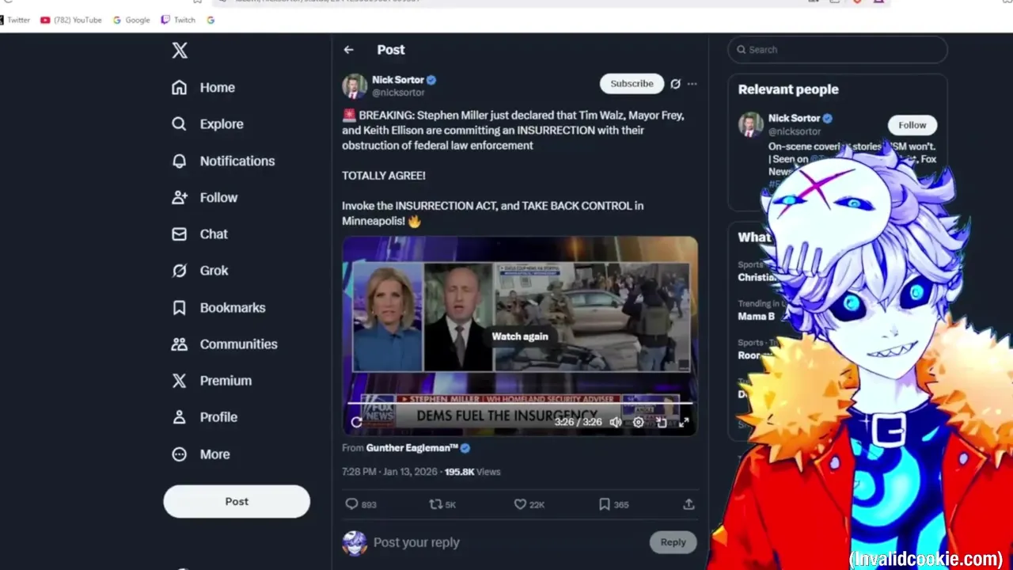Image resolution: width=1013 pixels, height=570 pixels.
Task: Open YouTube bookmark in browser bar
Action: coord(71,20)
